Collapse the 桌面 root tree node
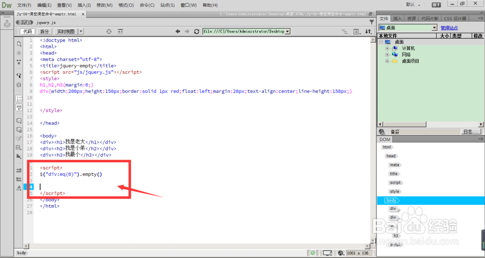The height and width of the screenshot is (258, 485). click(381, 42)
